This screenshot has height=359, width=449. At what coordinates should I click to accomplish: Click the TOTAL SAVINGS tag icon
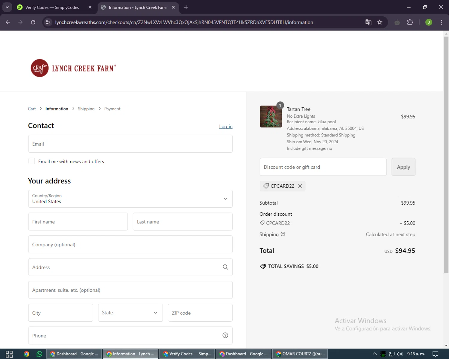point(263,266)
